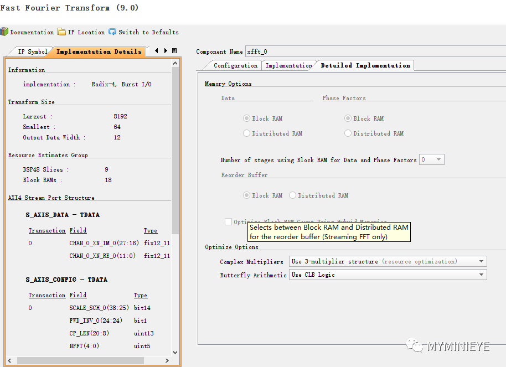This screenshot has width=506, height=367.
Task: Open number of Block RAM stages dropdown
Action: pyautogui.click(x=432, y=159)
